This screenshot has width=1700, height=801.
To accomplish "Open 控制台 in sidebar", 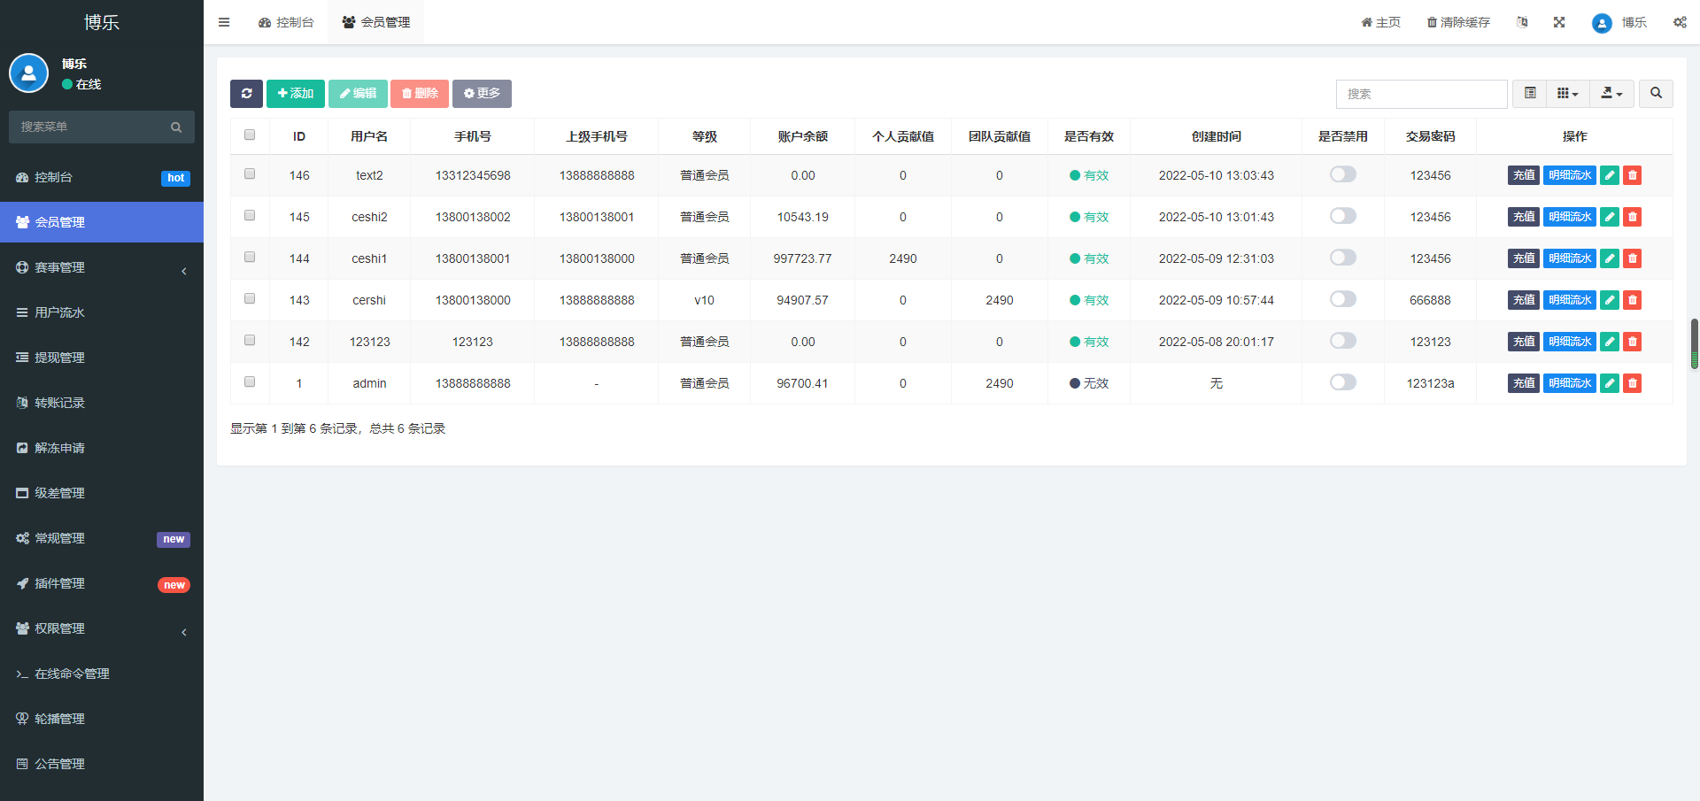I will click(102, 177).
